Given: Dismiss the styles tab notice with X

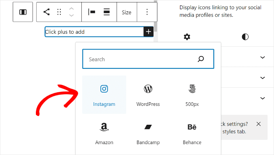Looking at the screenshot, I should 258,124.
